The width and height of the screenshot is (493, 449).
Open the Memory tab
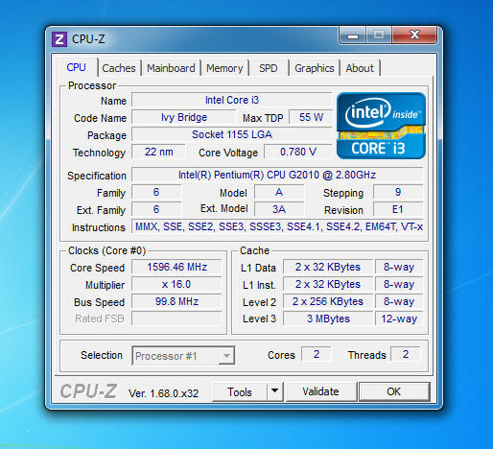(224, 68)
